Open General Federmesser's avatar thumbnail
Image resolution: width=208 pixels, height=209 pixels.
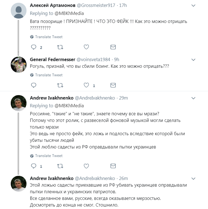click(x=18, y=65)
